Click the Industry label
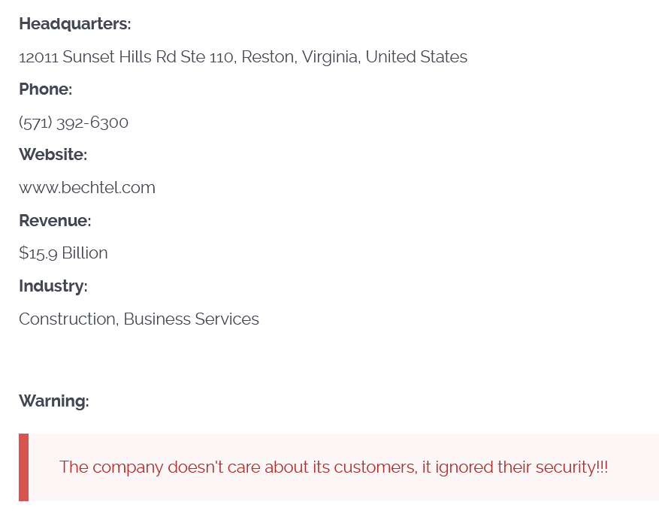Screen dimensions: 659x511 click(x=53, y=286)
